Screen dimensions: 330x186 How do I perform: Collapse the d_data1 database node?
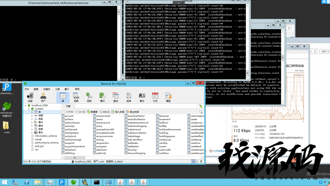tap(29, 109)
